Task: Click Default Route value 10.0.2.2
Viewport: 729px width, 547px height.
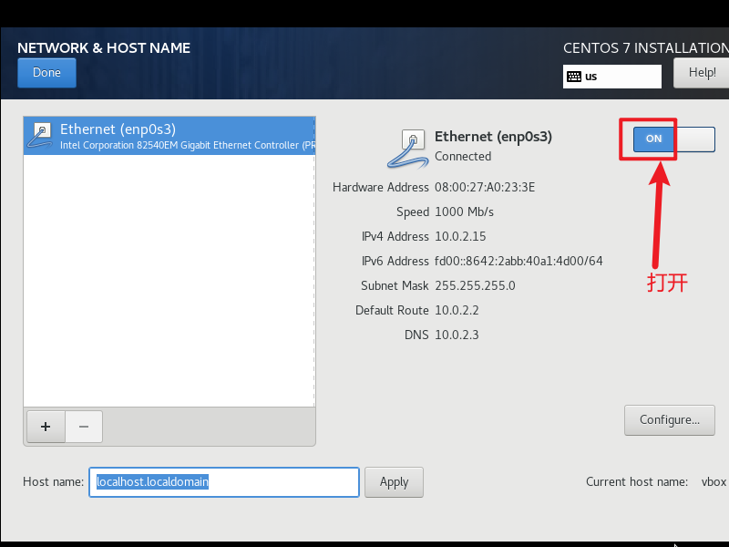Action: [457, 311]
